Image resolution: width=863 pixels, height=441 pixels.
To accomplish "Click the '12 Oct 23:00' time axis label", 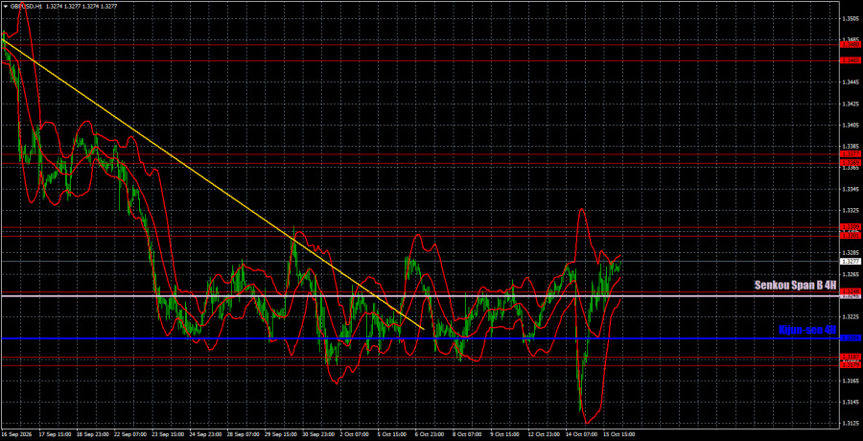I will (542, 434).
